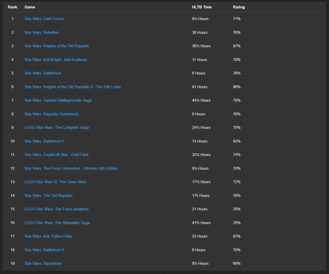Select the 13 Hours time cell

coord(200,141)
